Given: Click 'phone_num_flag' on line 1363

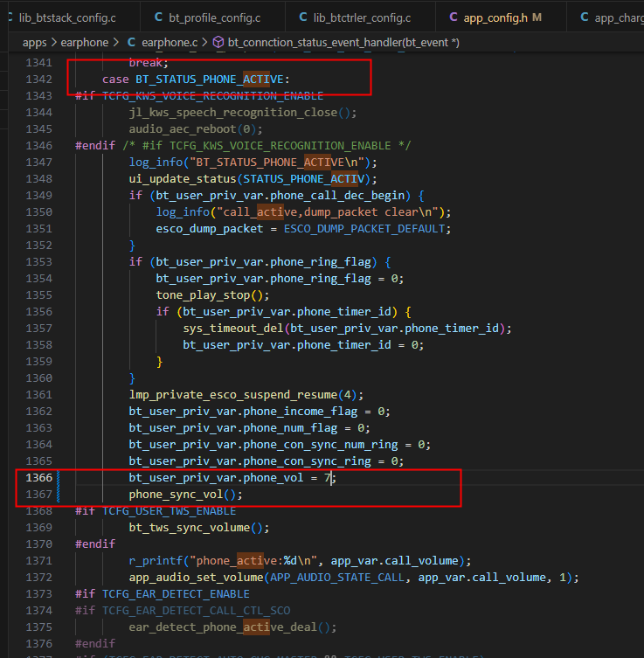Looking at the screenshot, I should tap(290, 428).
